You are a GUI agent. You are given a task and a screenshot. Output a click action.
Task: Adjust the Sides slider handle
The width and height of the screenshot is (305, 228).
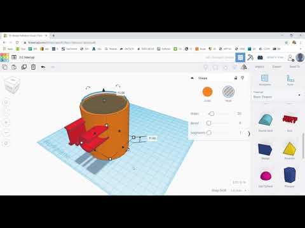click(x=212, y=113)
